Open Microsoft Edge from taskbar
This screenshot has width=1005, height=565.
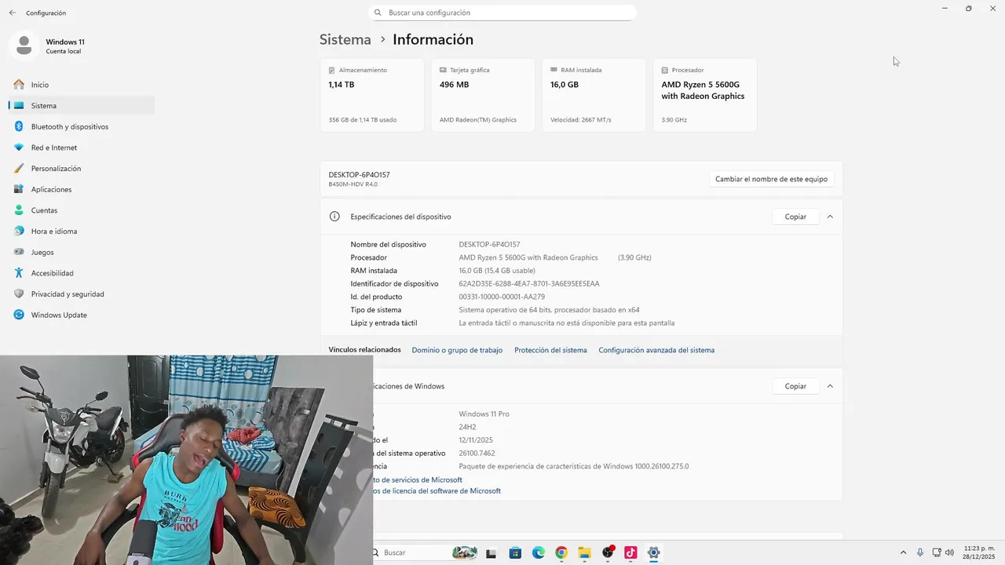pyautogui.click(x=538, y=553)
